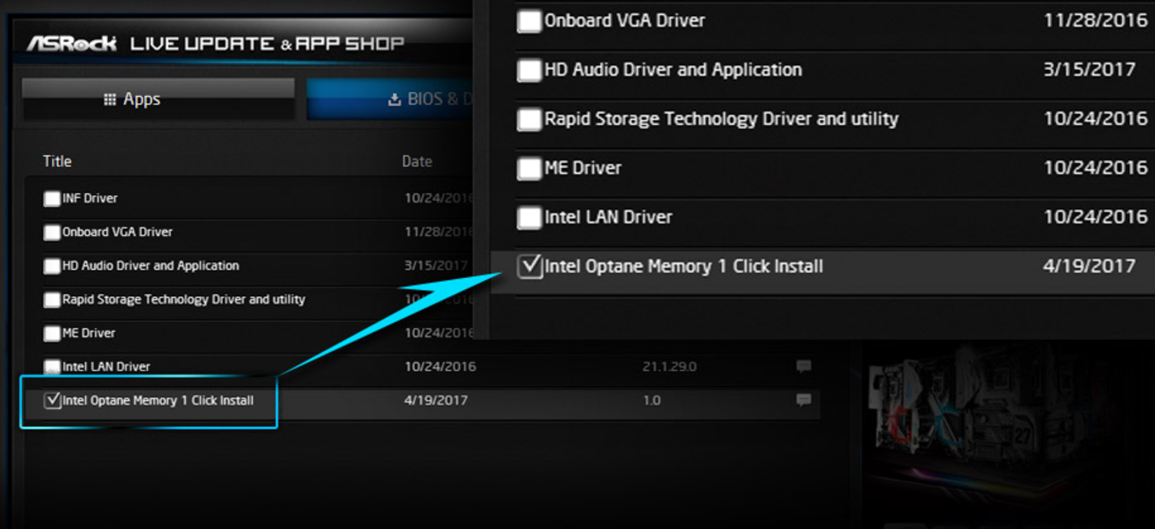The width and height of the screenshot is (1155, 529).
Task: Select the ME Driver label in the enlarged view
Action: (583, 168)
